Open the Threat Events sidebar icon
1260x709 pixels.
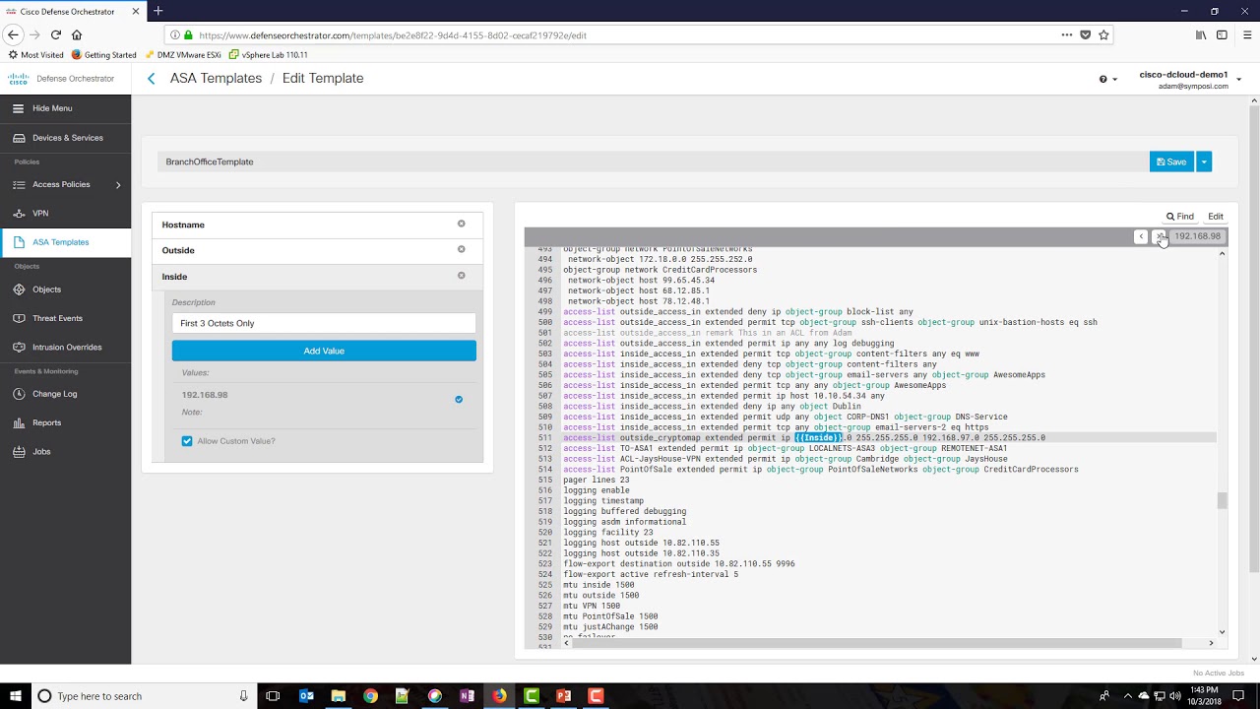[18, 318]
